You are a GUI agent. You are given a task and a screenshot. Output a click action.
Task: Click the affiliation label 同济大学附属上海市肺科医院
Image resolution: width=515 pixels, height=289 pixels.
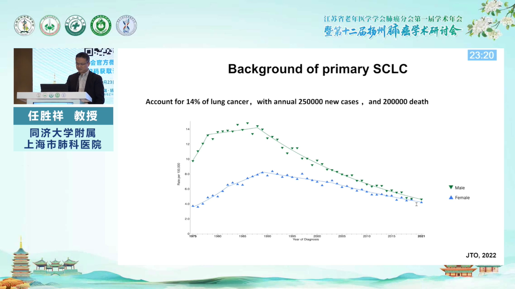point(63,138)
